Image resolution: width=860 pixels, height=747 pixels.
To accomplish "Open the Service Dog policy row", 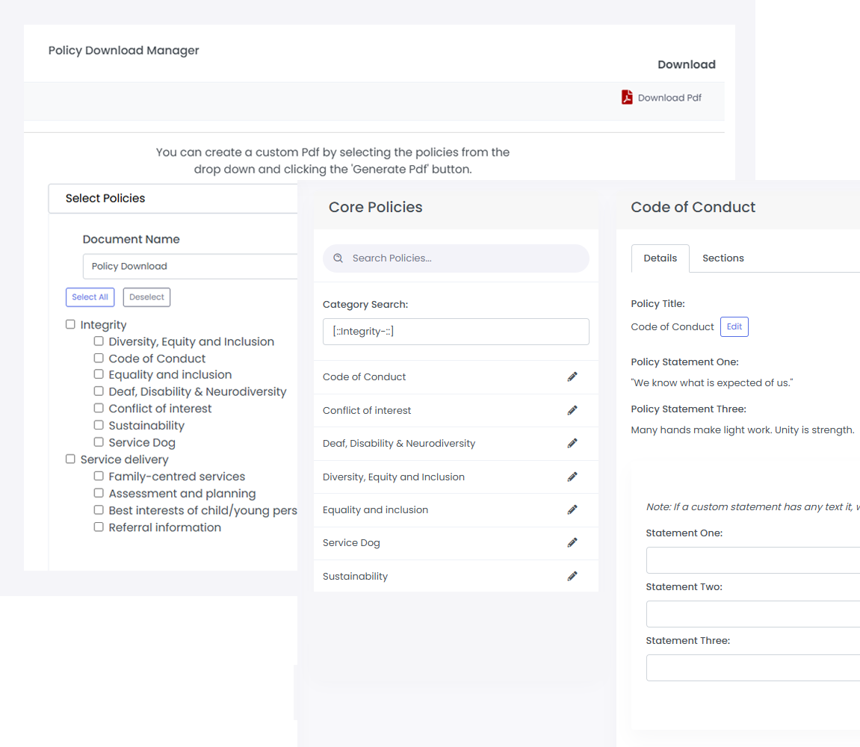I will point(456,542).
